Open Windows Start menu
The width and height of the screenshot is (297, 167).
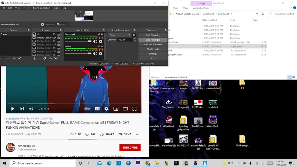tap(5, 163)
